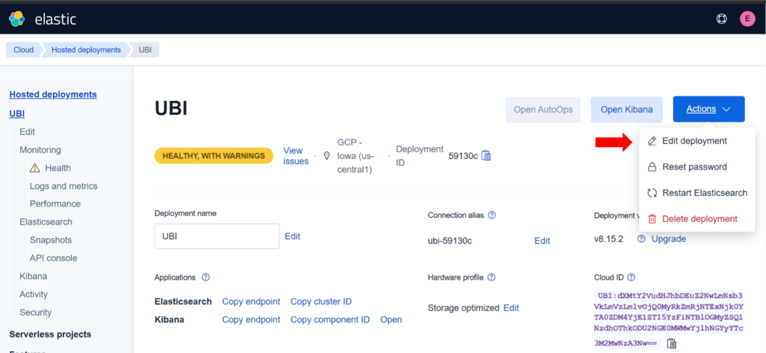This screenshot has height=353, width=766.
Task: Click the location pin icon
Action: tap(327, 156)
